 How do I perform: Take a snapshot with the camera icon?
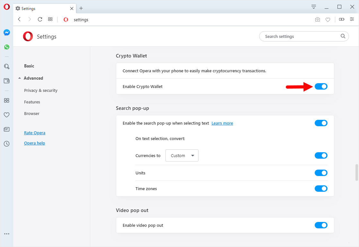[318, 20]
